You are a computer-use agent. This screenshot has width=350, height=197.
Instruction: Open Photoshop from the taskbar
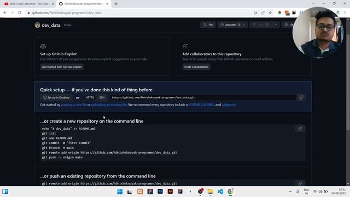point(160,192)
